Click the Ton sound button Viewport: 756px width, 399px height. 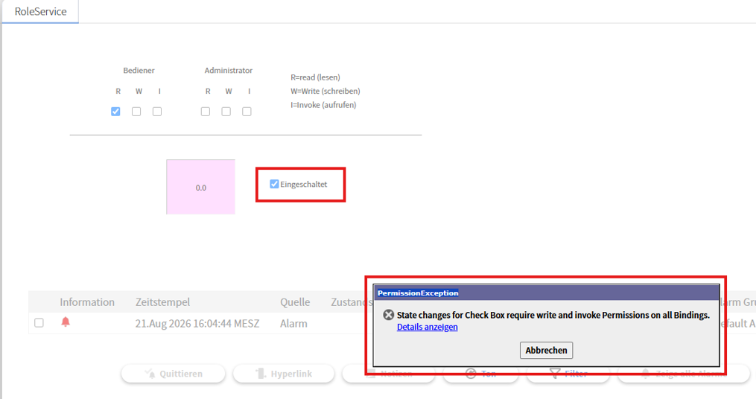[480, 374]
